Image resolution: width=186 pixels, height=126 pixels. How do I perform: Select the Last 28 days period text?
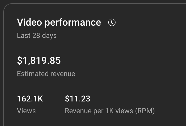click(37, 36)
